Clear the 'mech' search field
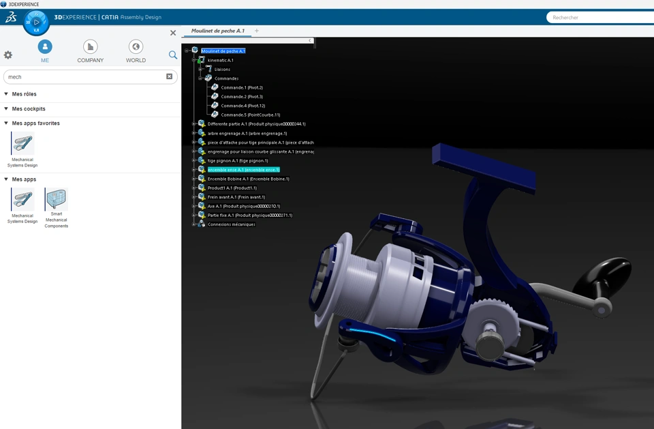Image resolution: width=654 pixels, height=429 pixels. (170, 76)
